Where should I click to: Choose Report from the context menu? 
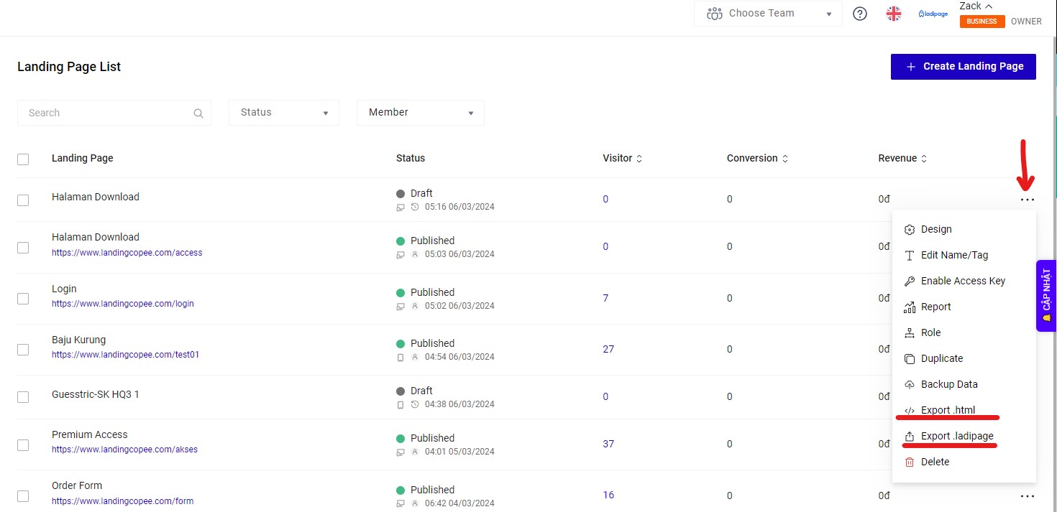pyautogui.click(x=964, y=307)
